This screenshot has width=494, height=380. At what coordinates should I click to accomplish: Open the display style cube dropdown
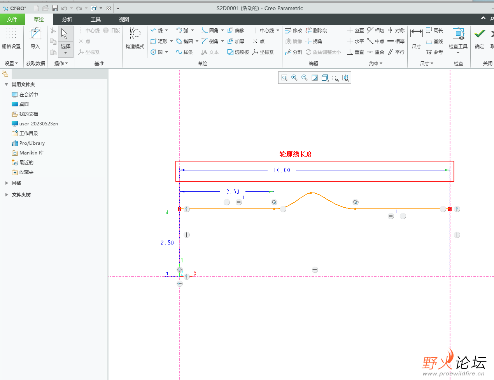(x=325, y=78)
